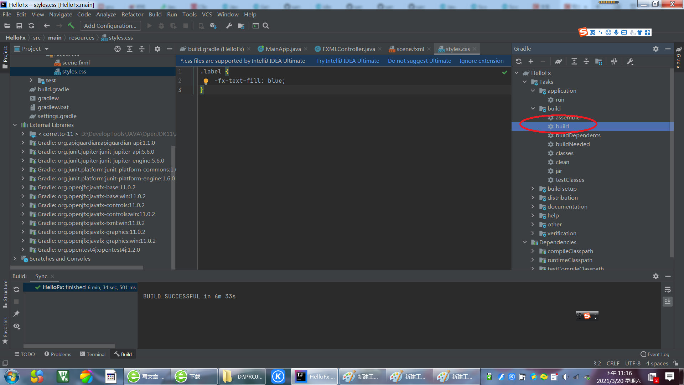Viewport: 684px width, 385px height.
Task: Click Try IntelliJ IDEA Ultimate link
Action: click(347, 61)
